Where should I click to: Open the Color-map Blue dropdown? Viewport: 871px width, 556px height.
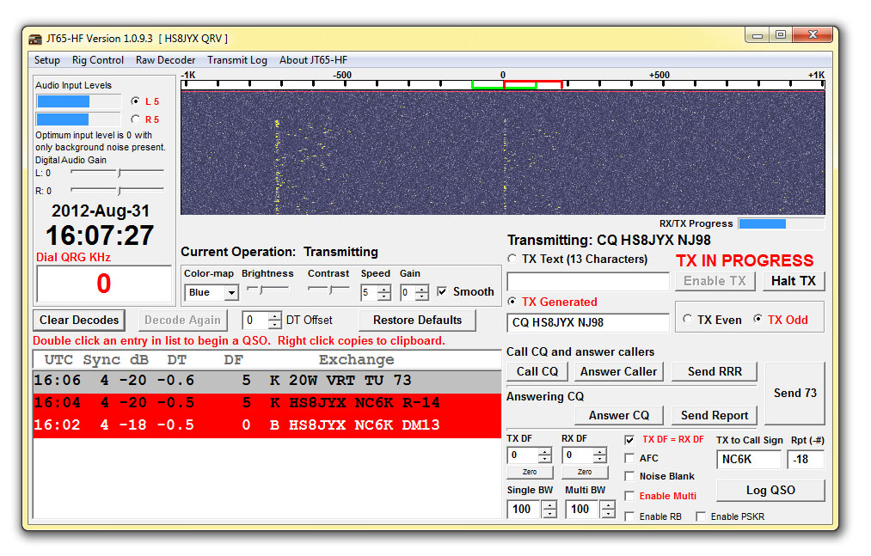click(x=231, y=293)
